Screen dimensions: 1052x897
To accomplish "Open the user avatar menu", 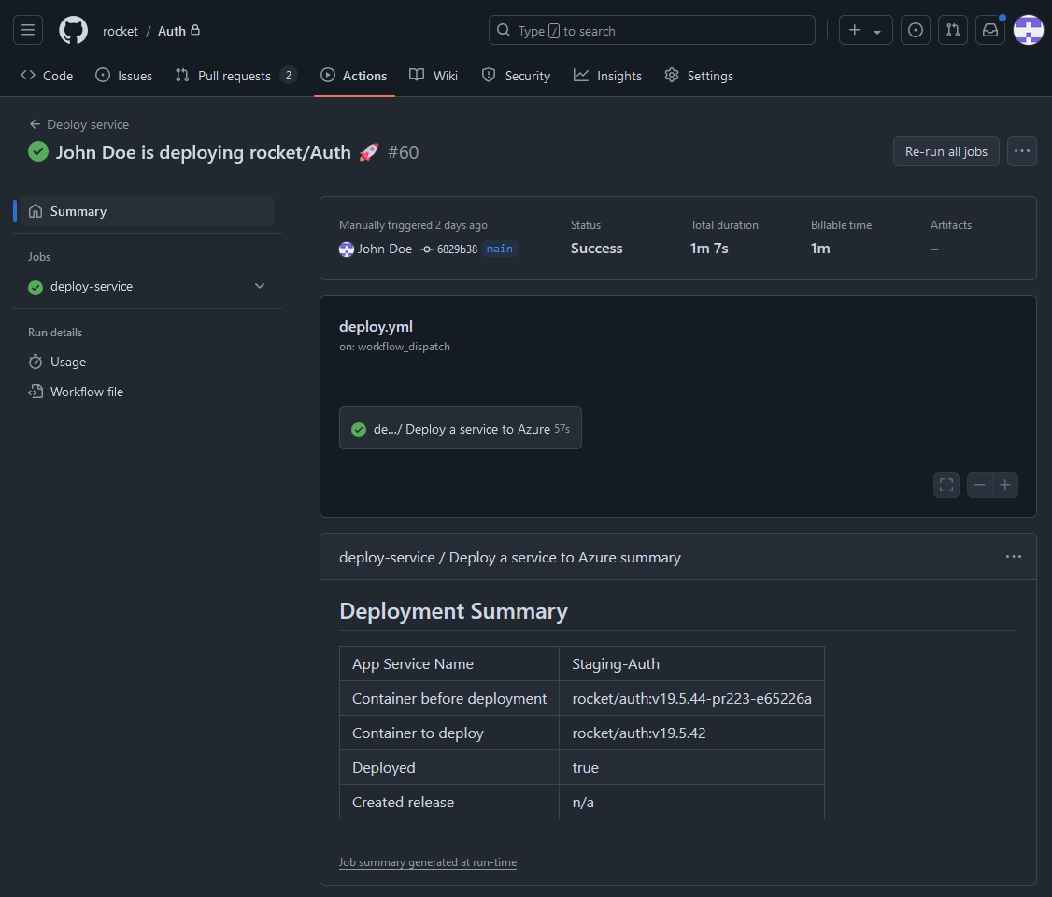I will coord(1028,30).
